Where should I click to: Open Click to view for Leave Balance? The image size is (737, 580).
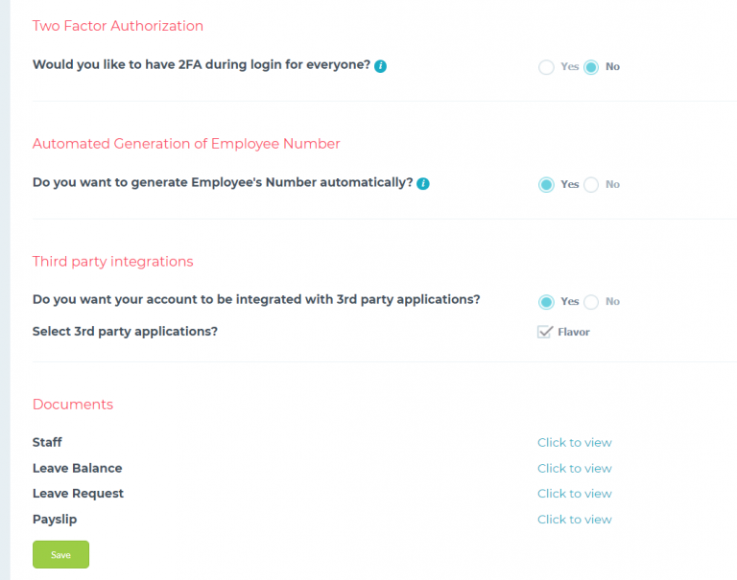click(x=575, y=468)
